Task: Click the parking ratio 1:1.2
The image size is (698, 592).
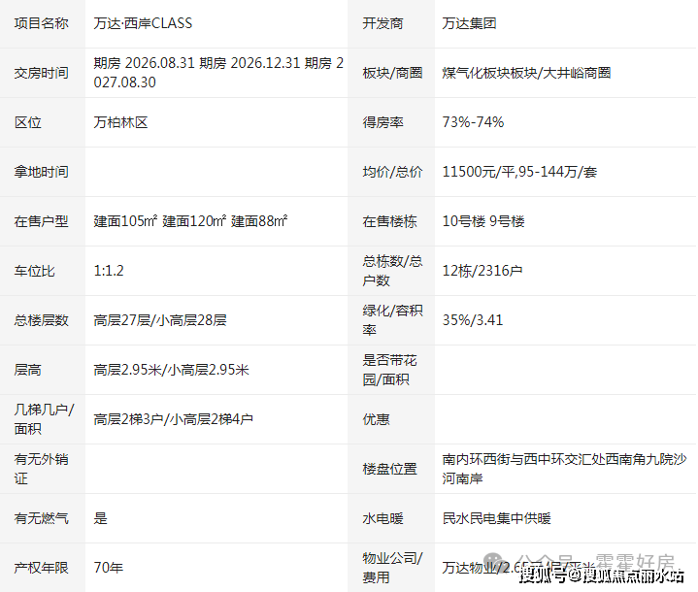Action: [x=109, y=271]
